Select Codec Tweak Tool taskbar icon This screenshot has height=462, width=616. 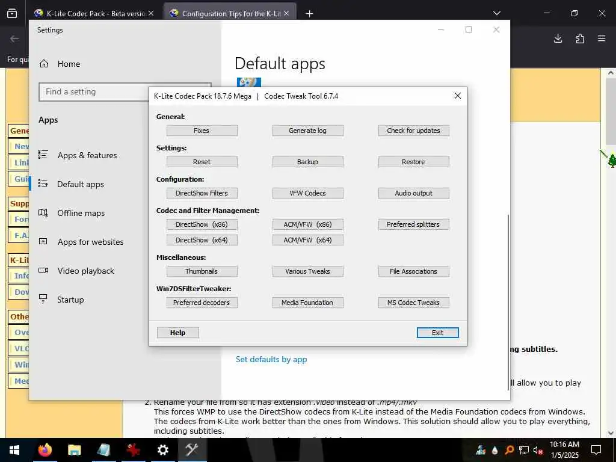pos(192,450)
